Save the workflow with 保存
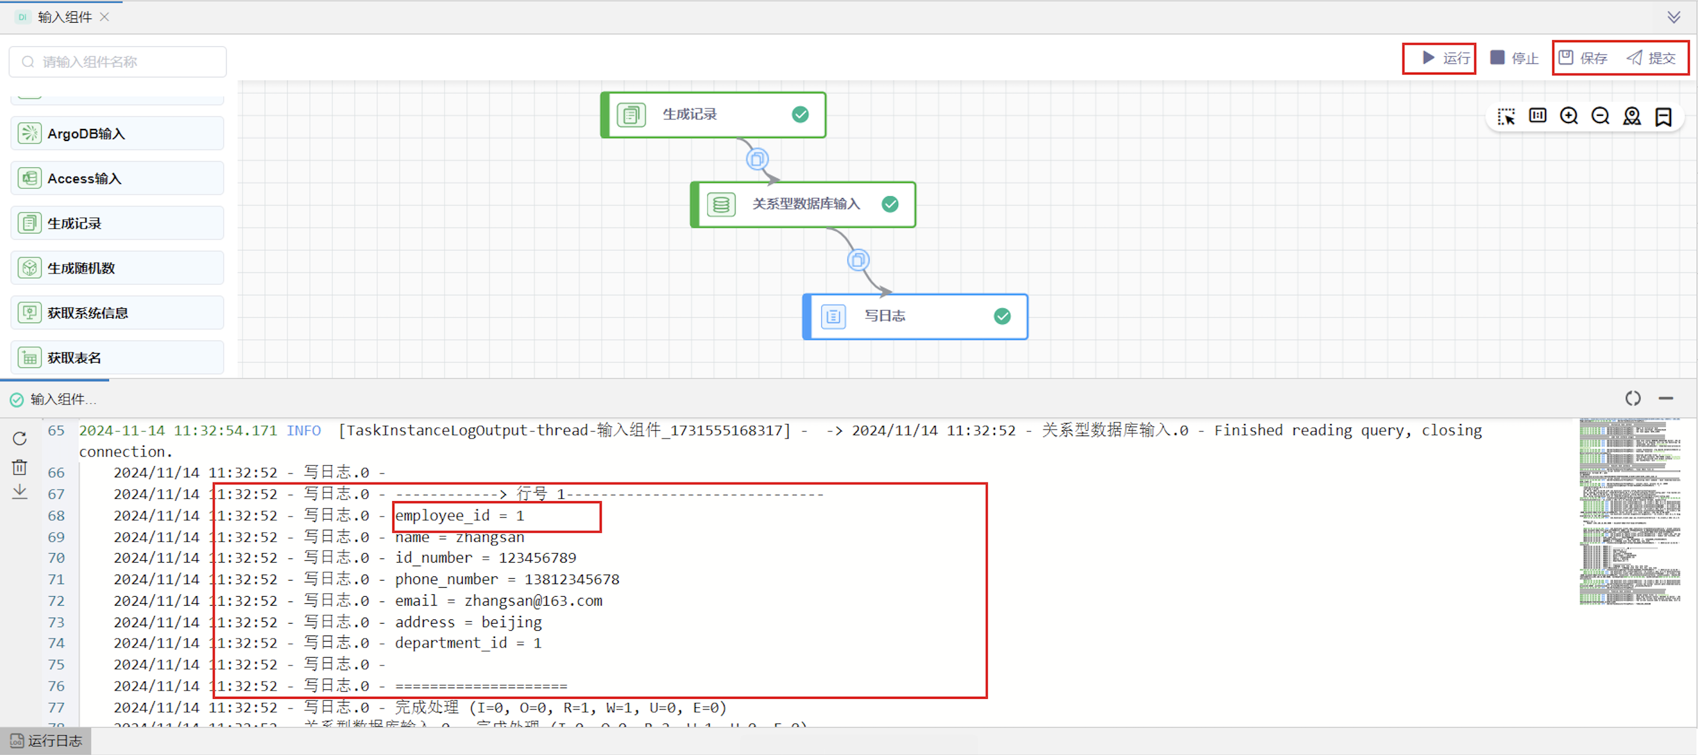 point(1583,58)
